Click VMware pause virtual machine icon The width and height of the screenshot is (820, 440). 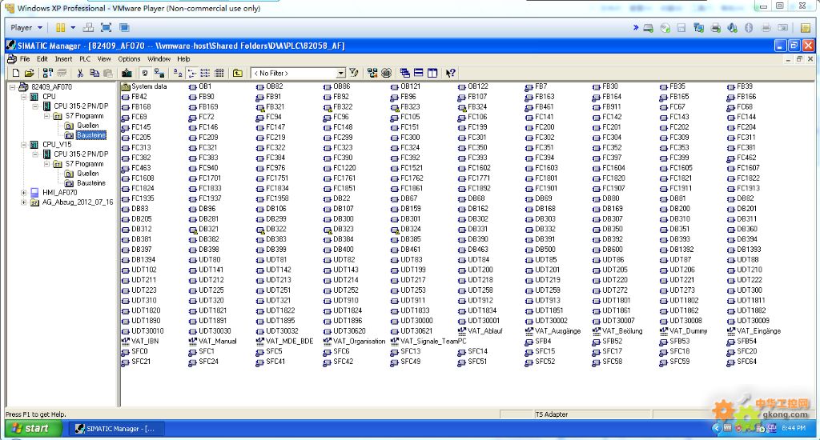pos(61,28)
